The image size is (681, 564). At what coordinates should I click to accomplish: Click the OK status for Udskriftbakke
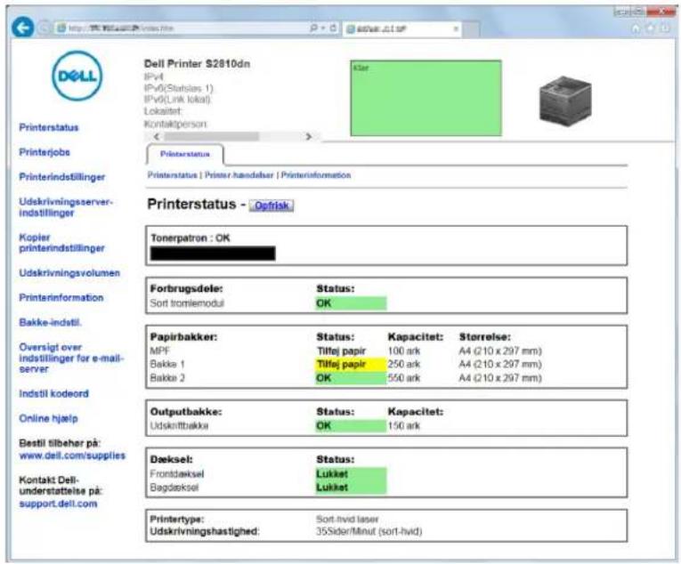tap(351, 425)
